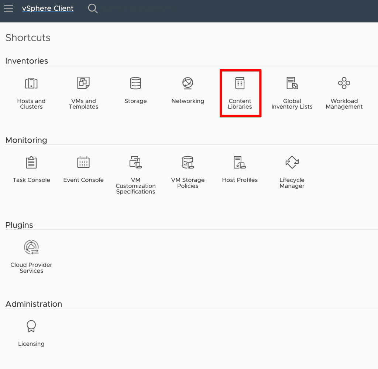Click the 'Task Console' label
The width and height of the screenshot is (378, 369).
pos(31,180)
